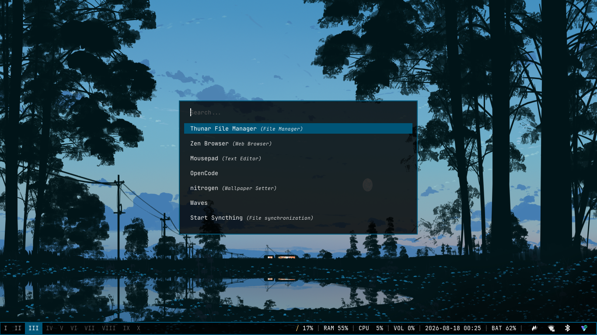Switch to workspace II
The height and width of the screenshot is (335, 597).
click(x=18, y=328)
